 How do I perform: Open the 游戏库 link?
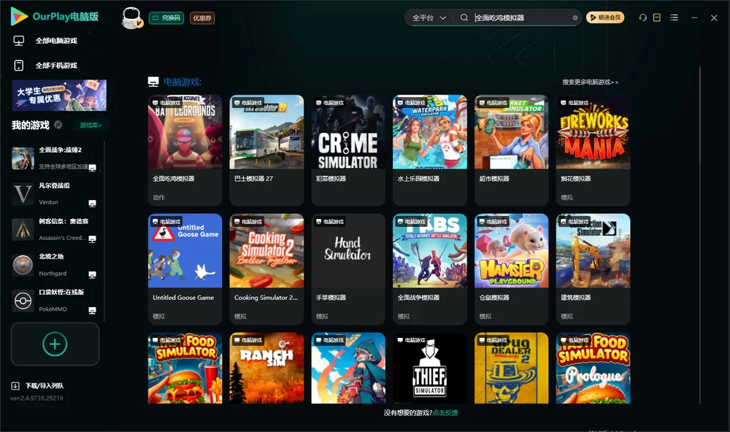point(91,126)
